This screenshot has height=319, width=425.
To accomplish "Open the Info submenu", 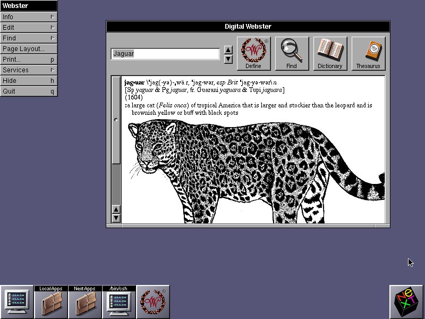I will (x=29, y=17).
